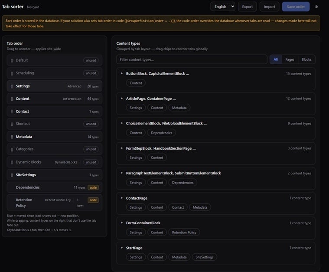
Task: Grab the drag handle of Categories tab
Action: [x=12, y=150]
